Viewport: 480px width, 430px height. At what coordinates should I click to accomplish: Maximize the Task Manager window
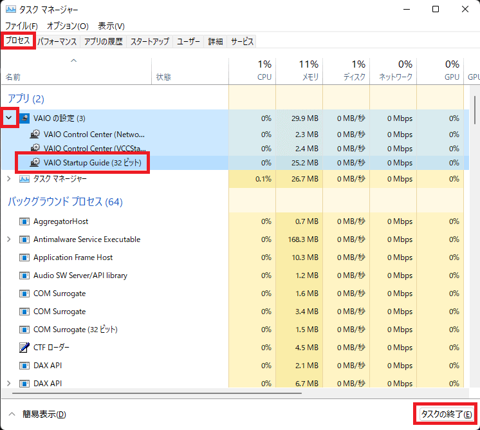click(x=436, y=9)
